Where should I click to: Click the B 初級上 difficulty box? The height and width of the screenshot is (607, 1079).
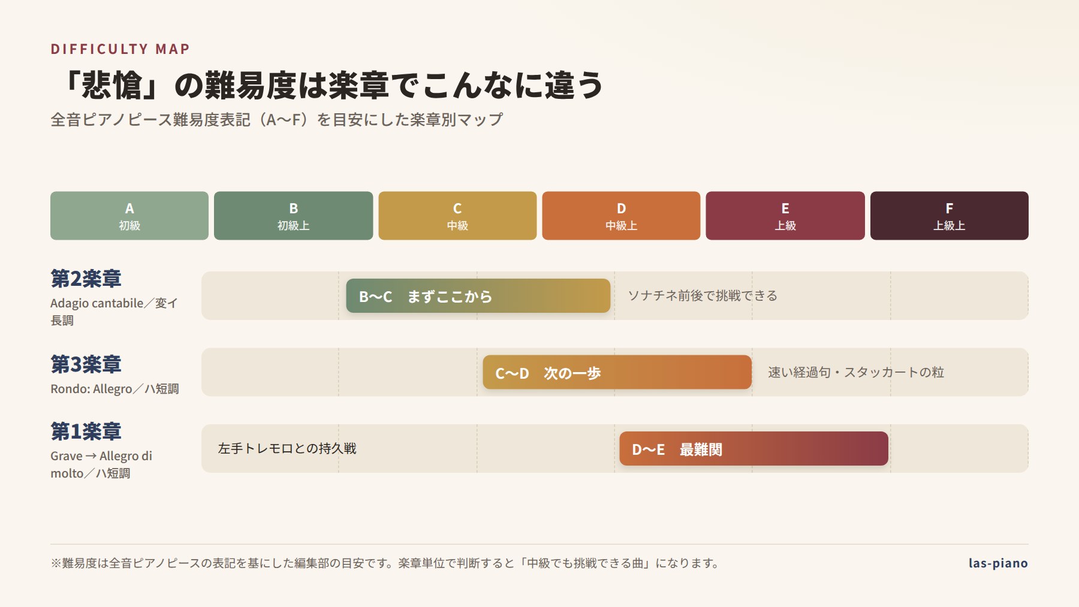[x=293, y=216]
